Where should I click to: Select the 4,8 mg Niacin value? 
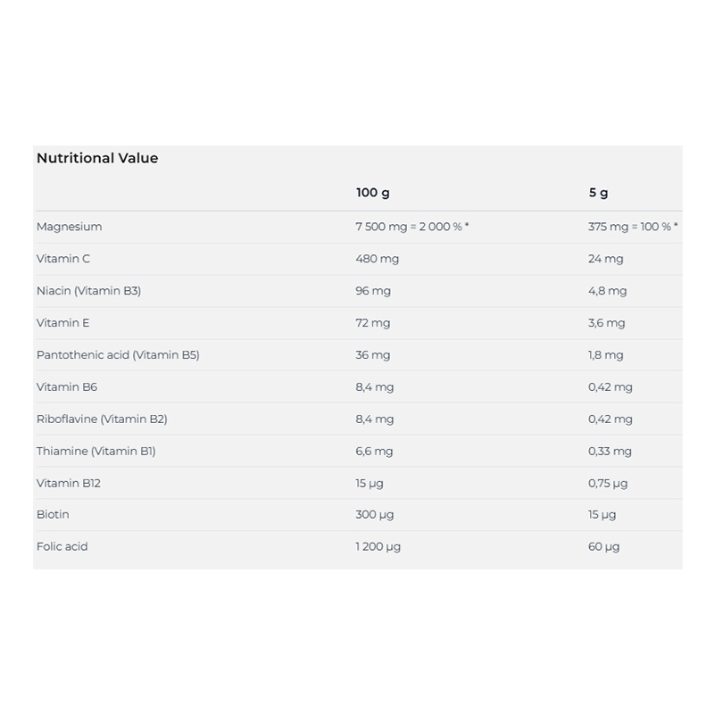(x=607, y=291)
